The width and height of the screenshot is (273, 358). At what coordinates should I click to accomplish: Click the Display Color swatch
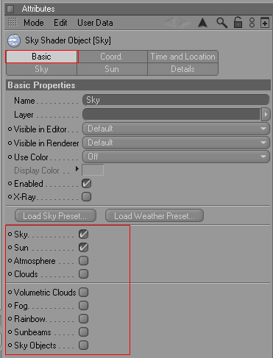click(93, 170)
